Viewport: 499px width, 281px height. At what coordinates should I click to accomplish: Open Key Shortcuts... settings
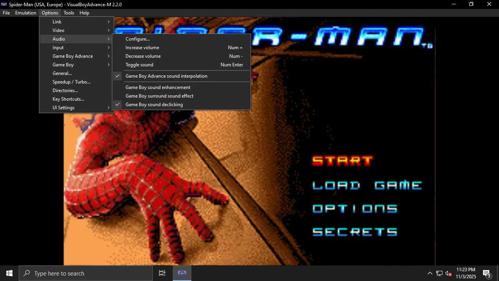tap(76, 99)
